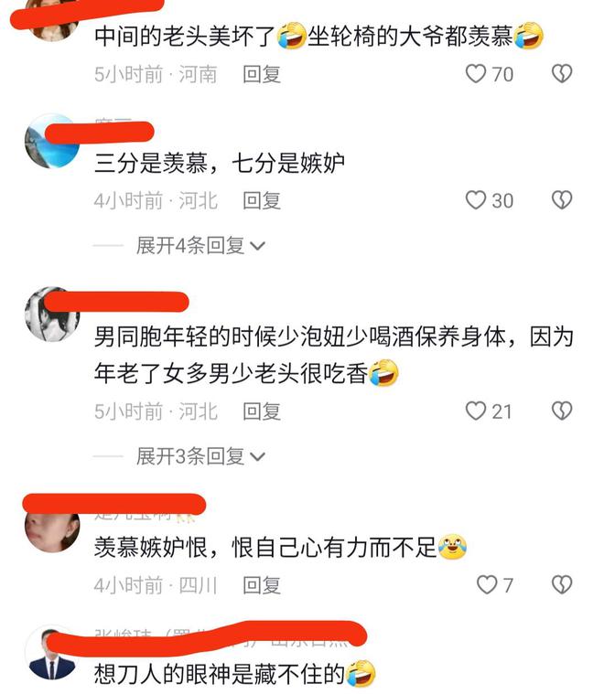This screenshot has width=604, height=694.
Task: Dislike the 羡慕嫉妒恨 comment
Action: (x=562, y=584)
